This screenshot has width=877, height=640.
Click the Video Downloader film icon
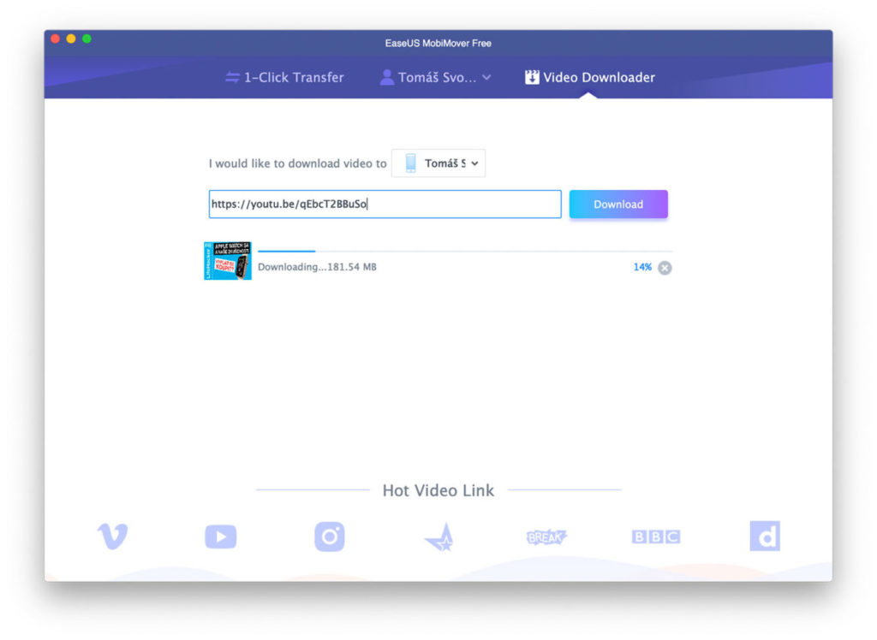coord(532,77)
